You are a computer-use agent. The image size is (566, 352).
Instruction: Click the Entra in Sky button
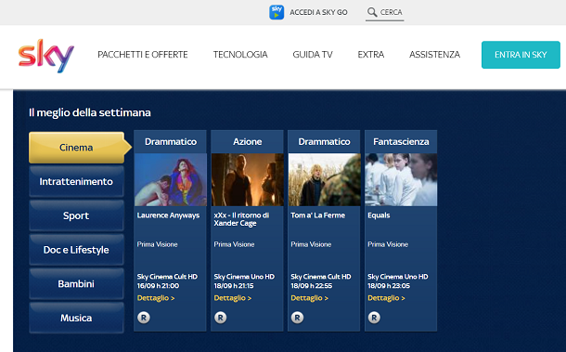[x=521, y=55]
